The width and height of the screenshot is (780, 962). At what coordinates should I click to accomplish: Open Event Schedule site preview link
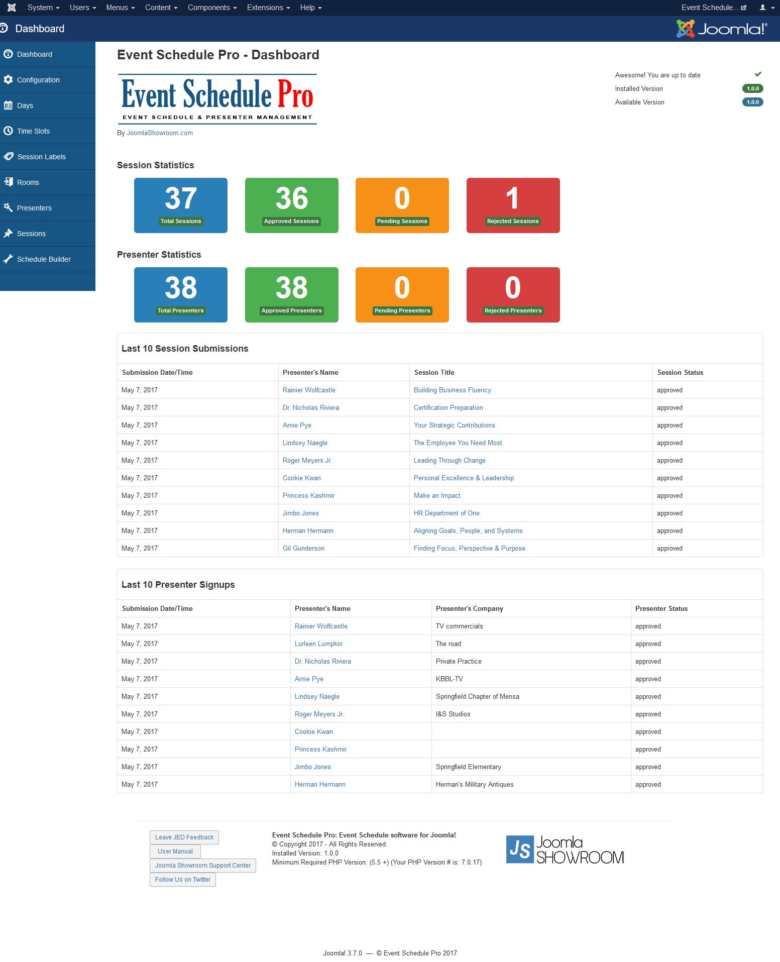tap(714, 8)
